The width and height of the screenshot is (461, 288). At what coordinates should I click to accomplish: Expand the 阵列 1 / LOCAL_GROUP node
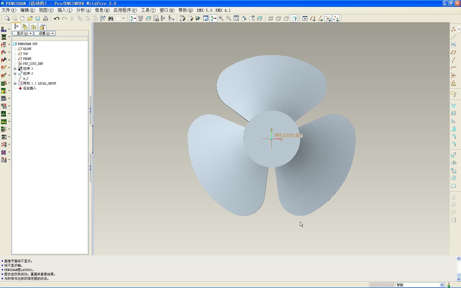[x=15, y=83]
